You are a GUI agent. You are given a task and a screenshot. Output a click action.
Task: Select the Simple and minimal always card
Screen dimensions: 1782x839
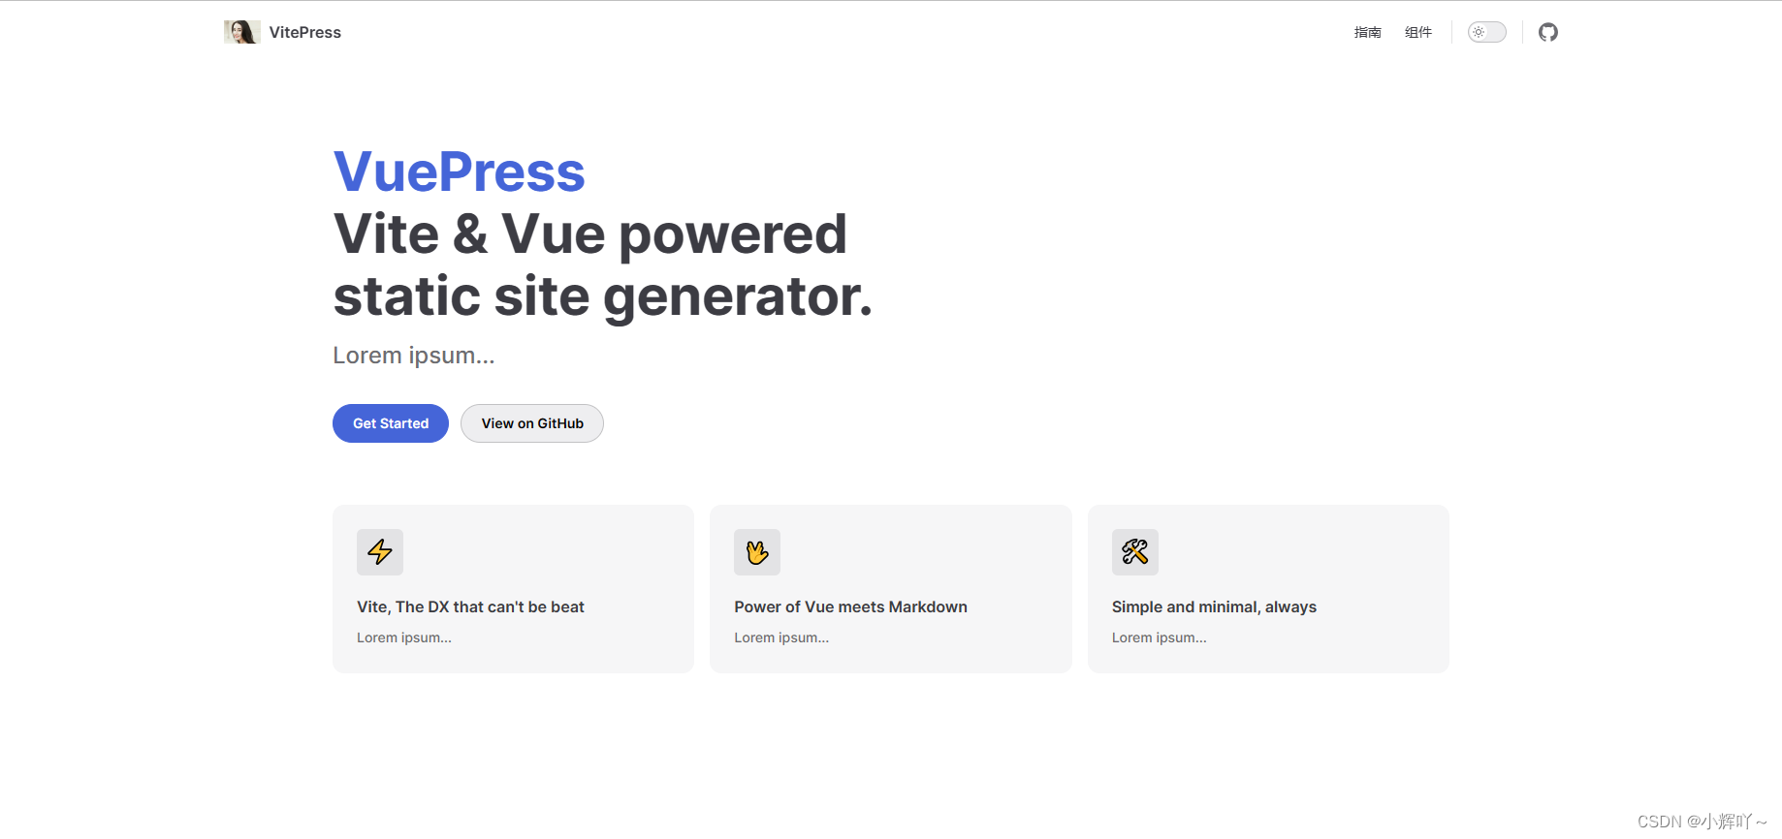[x=1267, y=588]
